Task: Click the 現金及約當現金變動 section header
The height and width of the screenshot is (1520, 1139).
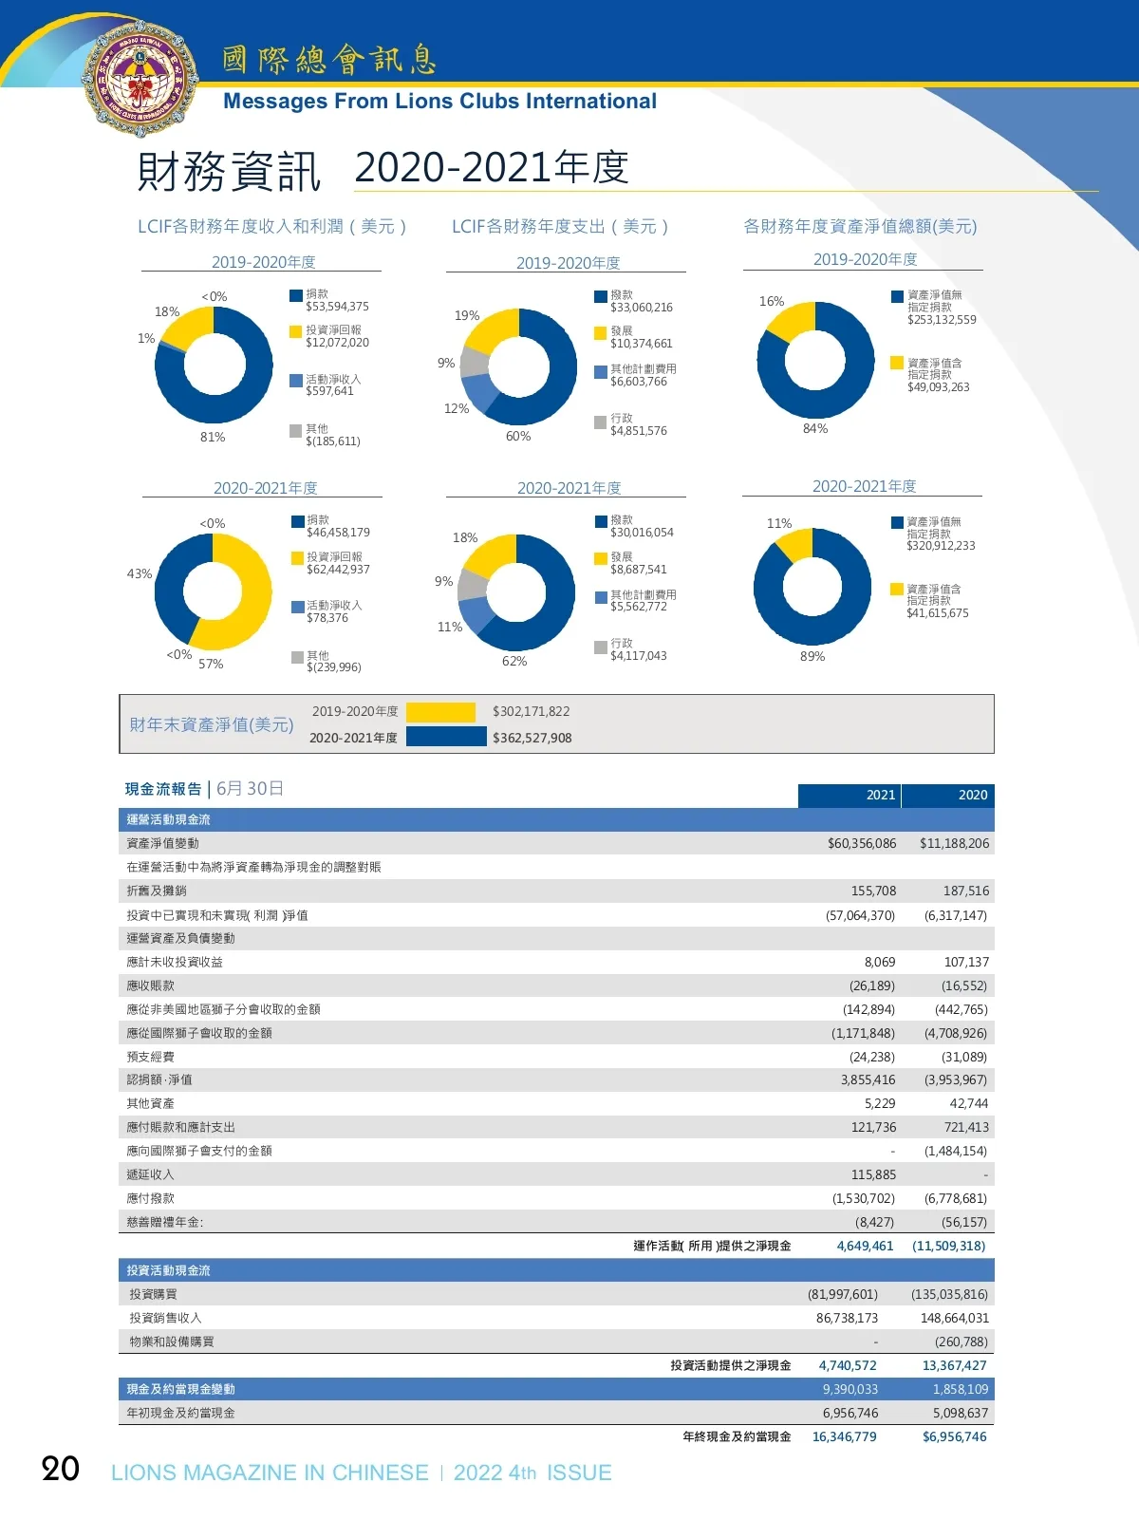Action: tap(181, 1389)
